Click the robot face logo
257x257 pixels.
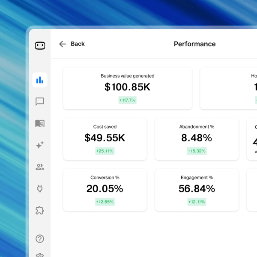click(x=40, y=45)
